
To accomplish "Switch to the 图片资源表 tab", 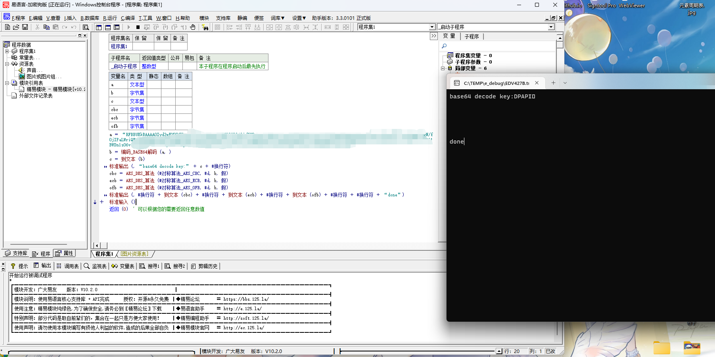I will tap(135, 254).
